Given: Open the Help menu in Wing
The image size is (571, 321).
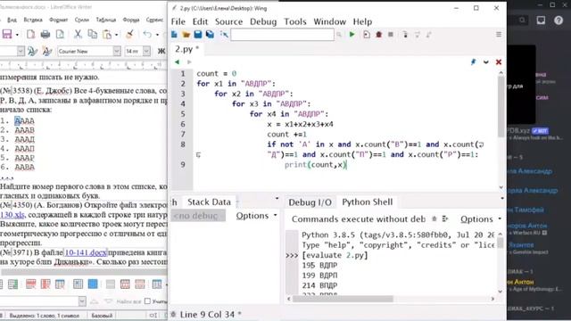Looking at the screenshot, I should [362, 21].
